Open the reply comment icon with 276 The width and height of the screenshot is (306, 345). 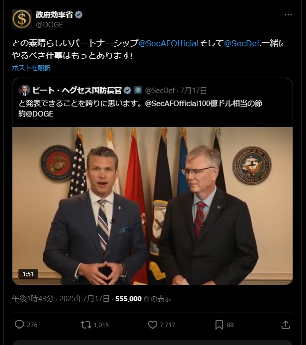[x=19, y=325]
